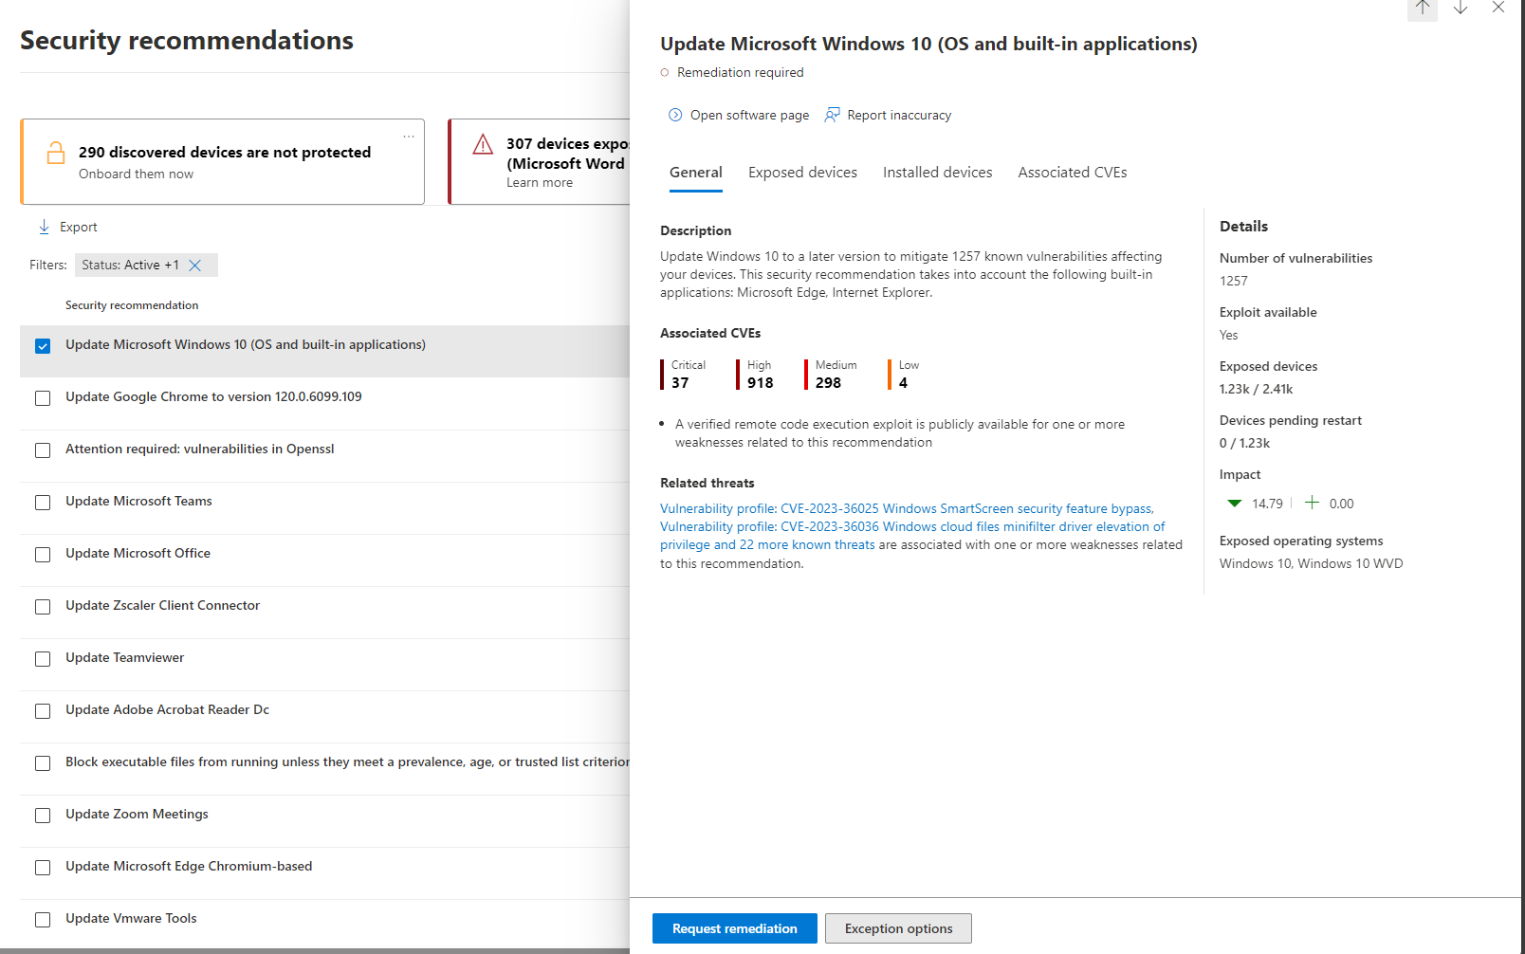Tick the Block executable files checkbox
This screenshot has width=1525, height=954.
tap(43, 763)
